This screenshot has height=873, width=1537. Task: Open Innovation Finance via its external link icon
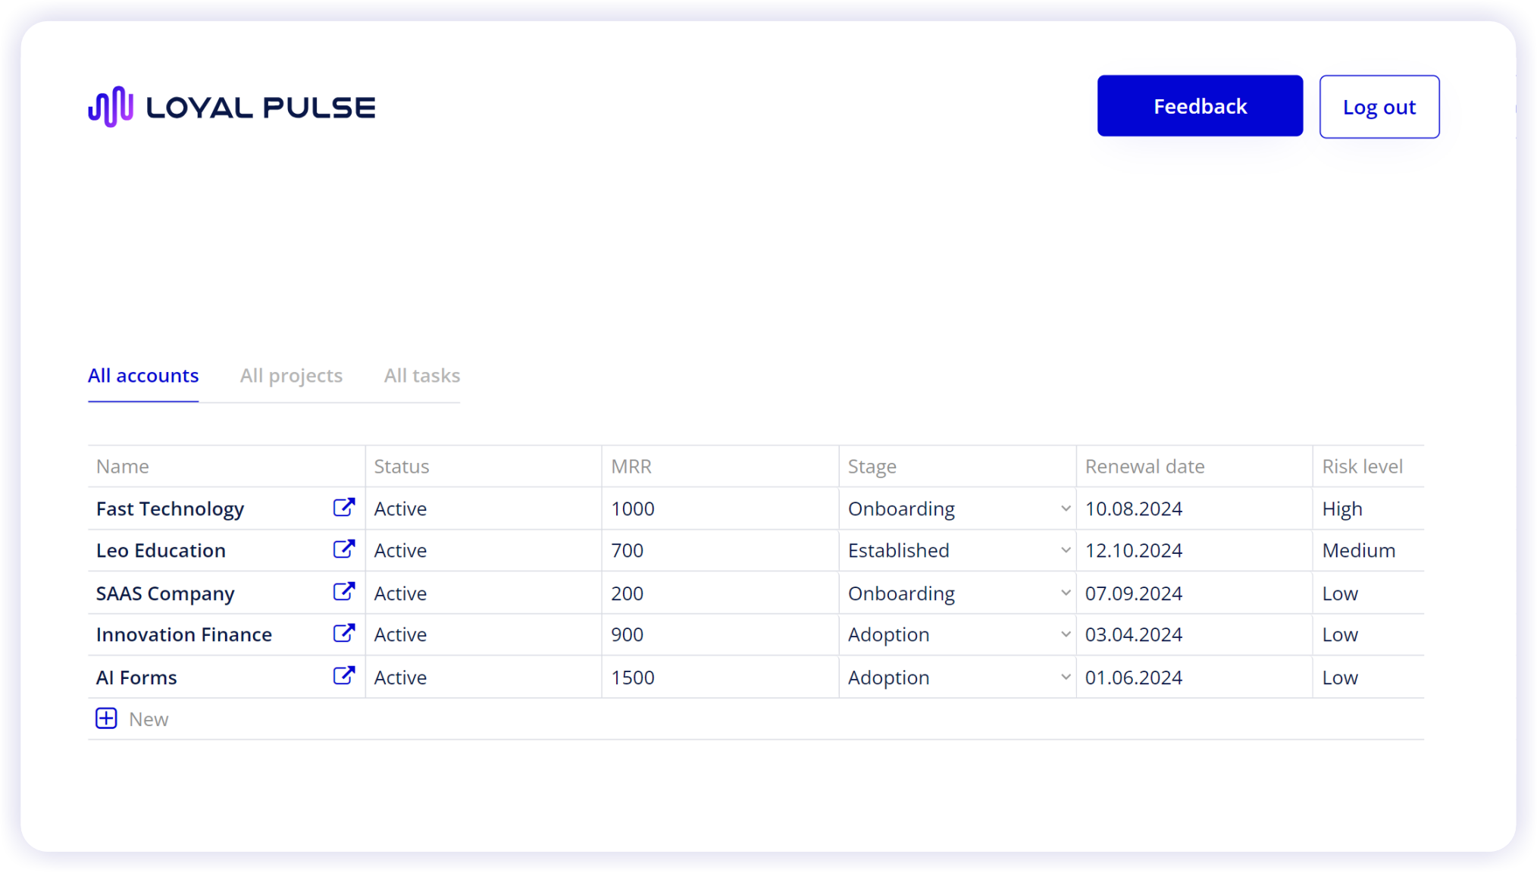click(344, 634)
